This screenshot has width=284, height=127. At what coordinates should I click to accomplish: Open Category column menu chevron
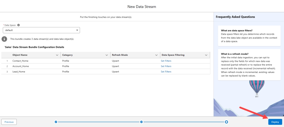point(107,55)
